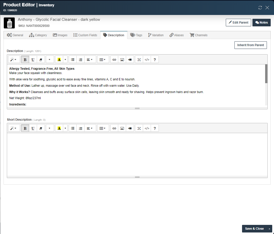This screenshot has height=234, width=274.
Task: Select the Description tab
Action: (x=114, y=35)
